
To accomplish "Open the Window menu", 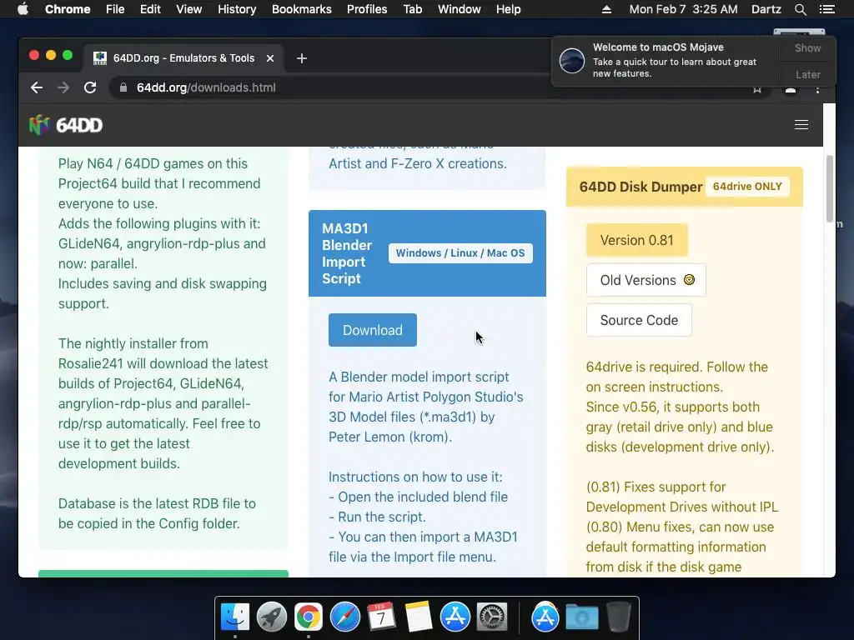I will [460, 9].
